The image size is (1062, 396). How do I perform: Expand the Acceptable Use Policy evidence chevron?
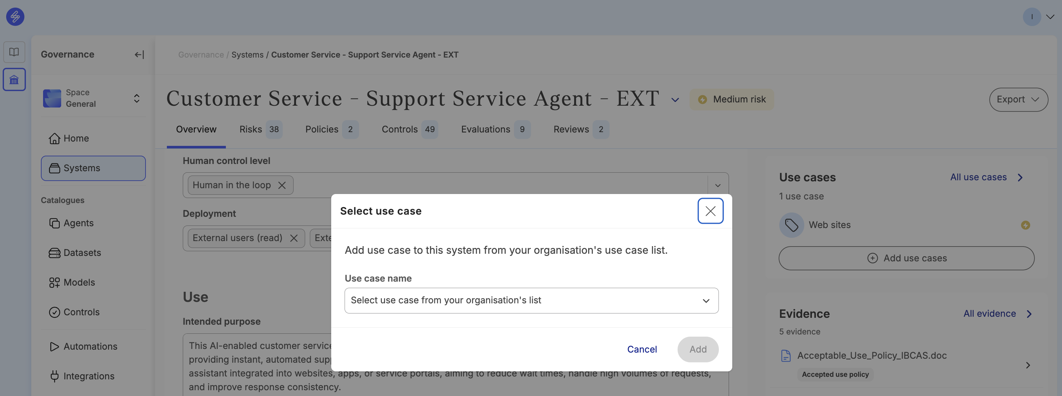pyautogui.click(x=1028, y=365)
